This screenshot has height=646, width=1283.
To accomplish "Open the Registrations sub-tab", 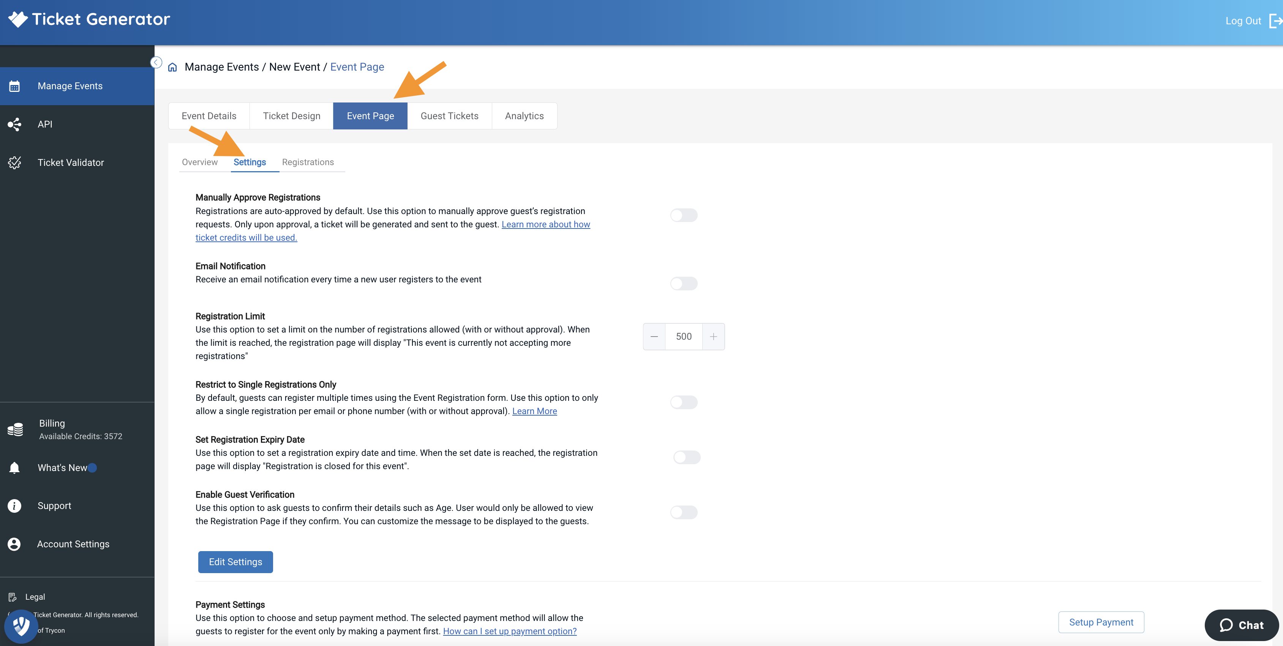I will point(308,162).
